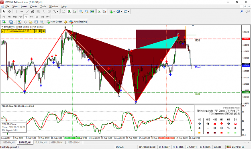Viewport: 251px width, 149px height.
Task: Open the Navigator panel icon
Action: click(31, 22)
